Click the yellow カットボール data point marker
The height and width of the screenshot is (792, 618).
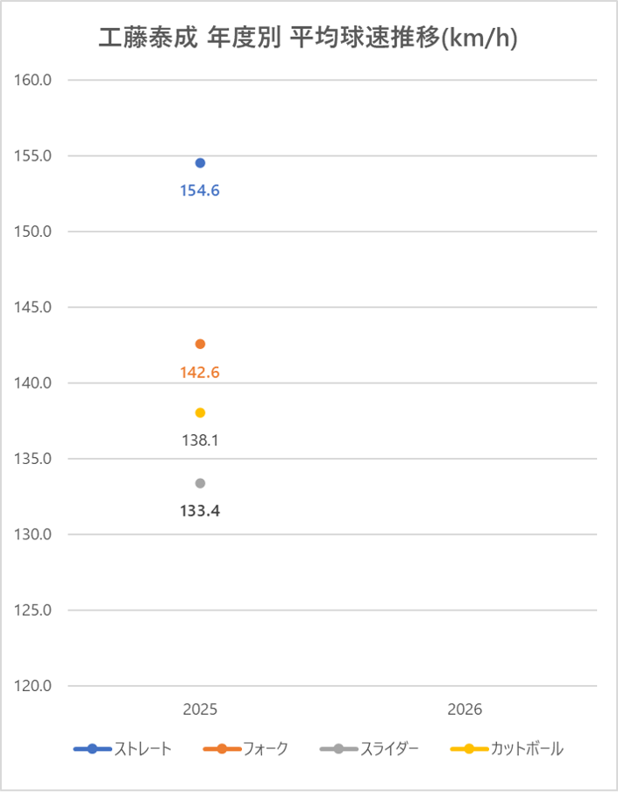coord(200,413)
